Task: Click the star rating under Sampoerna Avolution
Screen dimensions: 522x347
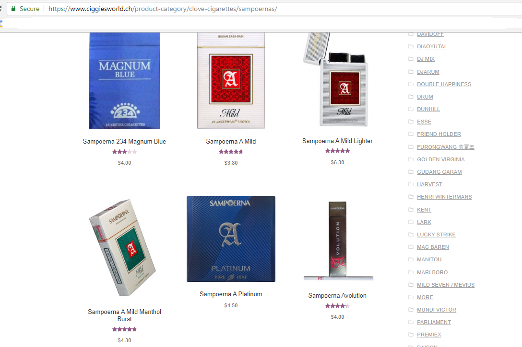Action: (x=337, y=306)
